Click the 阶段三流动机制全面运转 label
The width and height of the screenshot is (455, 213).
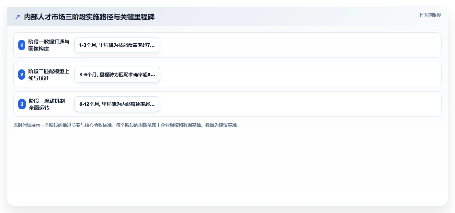pyautogui.click(x=47, y=104)
